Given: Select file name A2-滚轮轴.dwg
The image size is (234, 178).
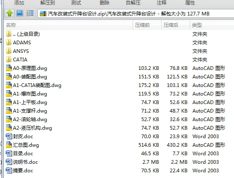Looking at the screenshot, I should [30, 119].
